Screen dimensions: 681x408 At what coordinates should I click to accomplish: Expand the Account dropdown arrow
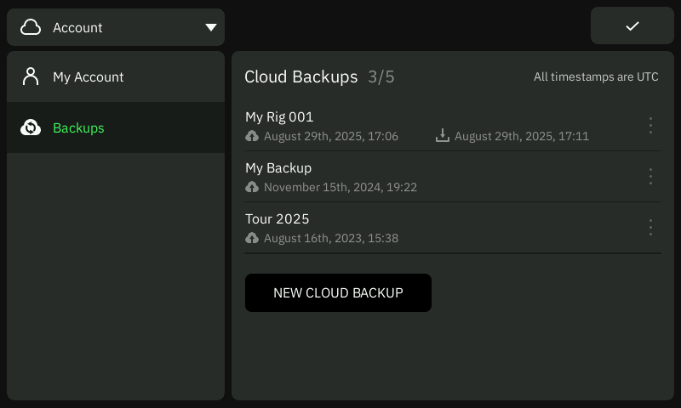pos(211,27)
